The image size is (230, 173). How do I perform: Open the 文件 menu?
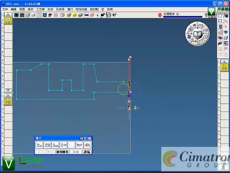click(5, 9)
